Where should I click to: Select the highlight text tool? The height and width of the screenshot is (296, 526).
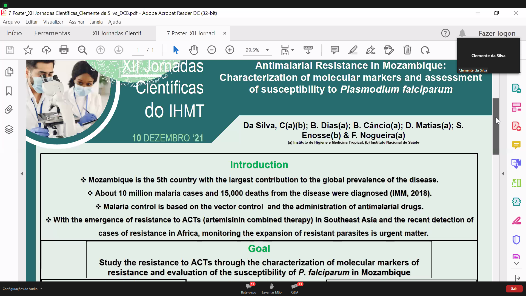[353, 50]
